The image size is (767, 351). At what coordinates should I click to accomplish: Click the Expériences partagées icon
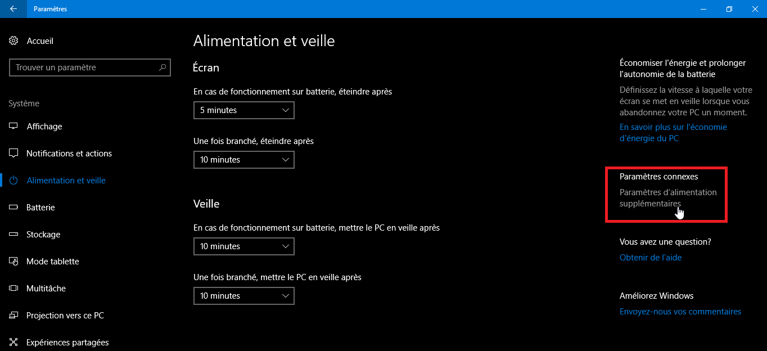click(14, 343)
